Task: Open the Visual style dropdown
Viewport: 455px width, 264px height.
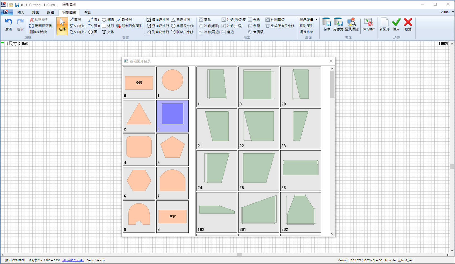Action: [x=447, y=12]
